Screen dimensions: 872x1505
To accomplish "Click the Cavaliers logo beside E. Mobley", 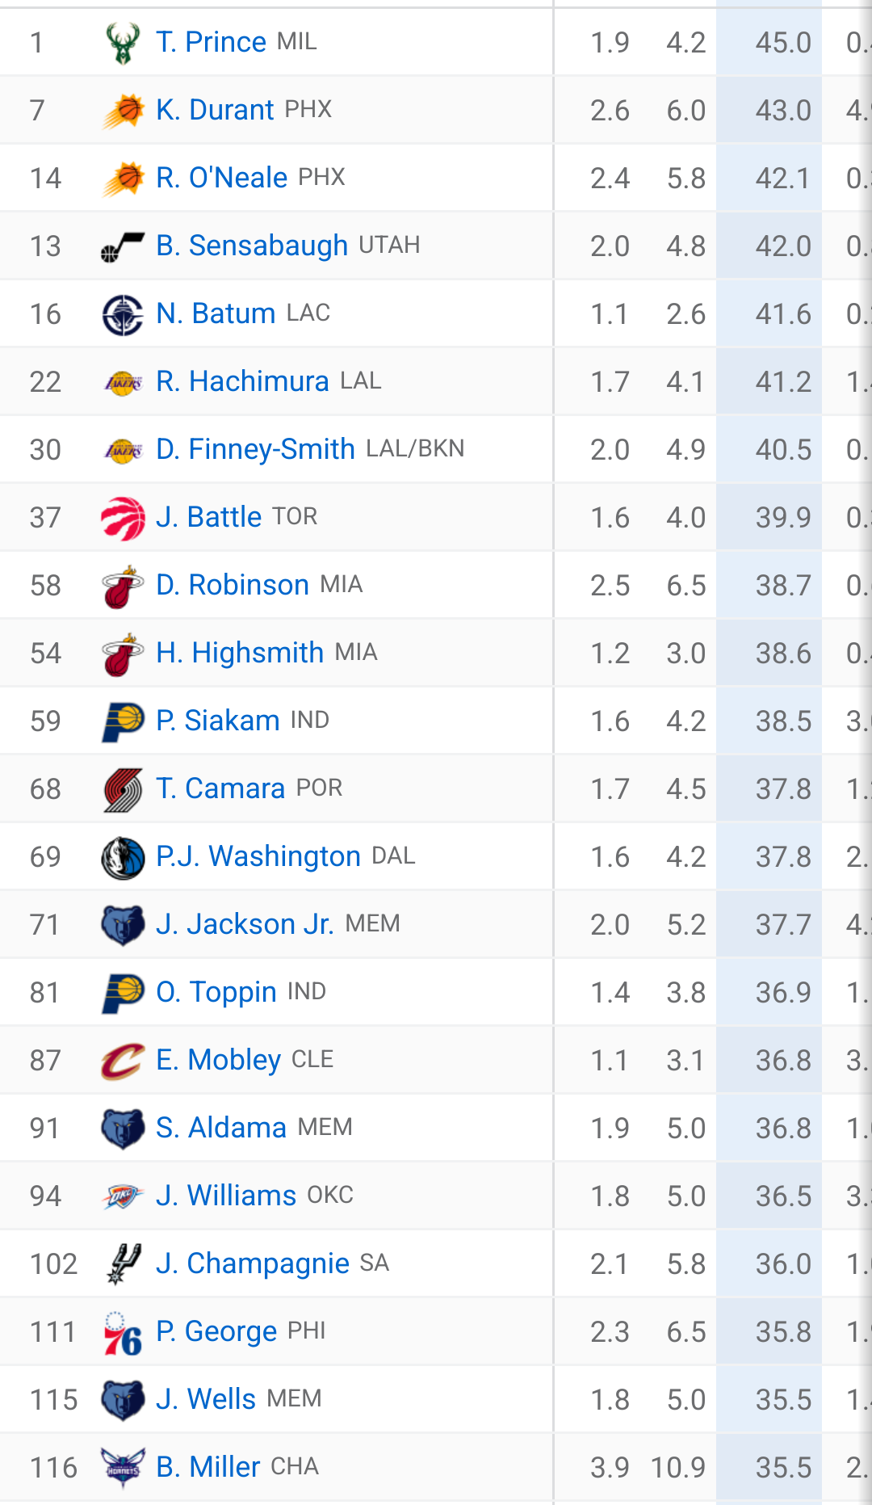I will [x=123, y=1061].
